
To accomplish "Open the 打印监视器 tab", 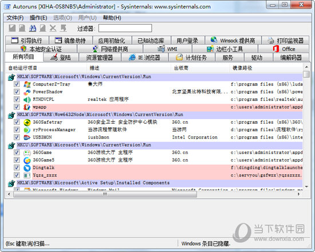I will (286, 41).
